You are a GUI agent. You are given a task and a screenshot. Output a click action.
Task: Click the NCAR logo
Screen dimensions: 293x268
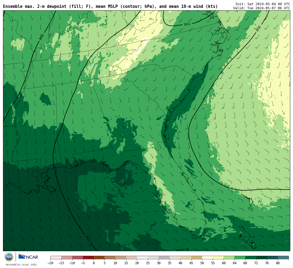[x=28, y=256]
